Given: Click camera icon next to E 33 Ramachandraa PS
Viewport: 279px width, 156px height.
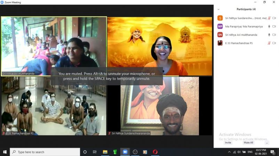Looking at the screenshot, I should 274,43.
